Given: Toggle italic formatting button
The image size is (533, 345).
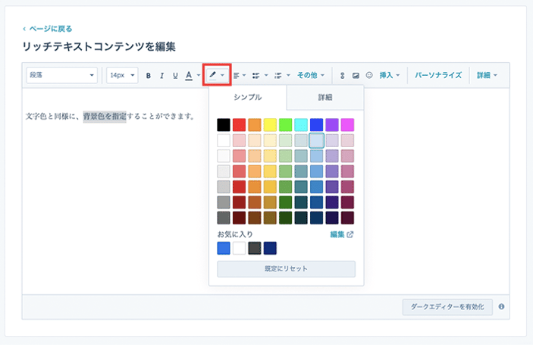Looking at the screenshot, I should [161, 76].
